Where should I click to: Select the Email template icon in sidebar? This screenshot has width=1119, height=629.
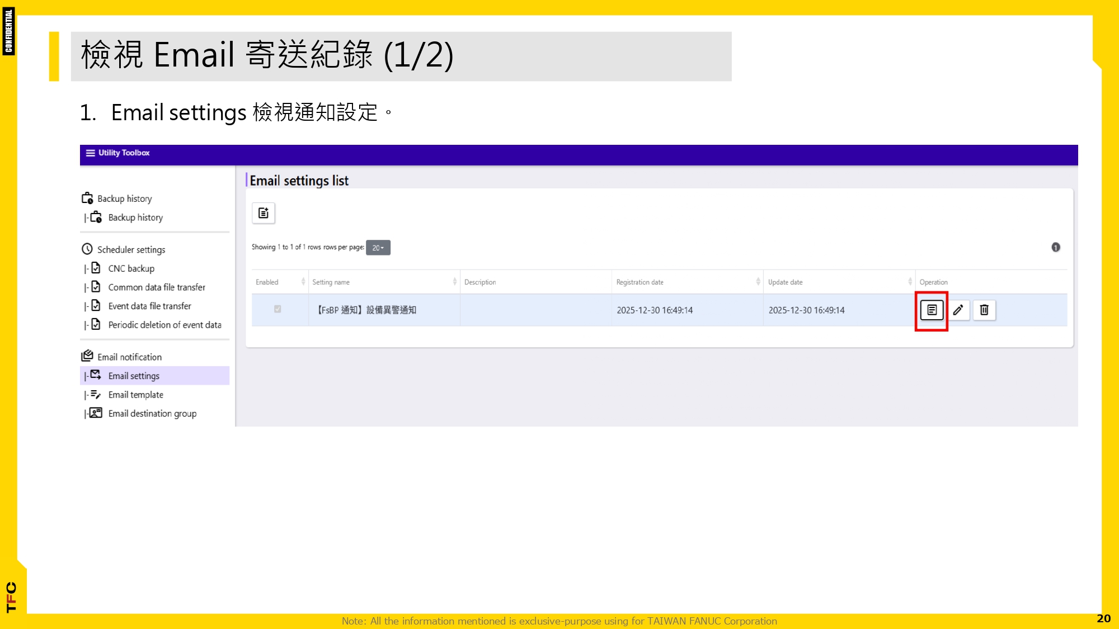click(x=95, y=394)
